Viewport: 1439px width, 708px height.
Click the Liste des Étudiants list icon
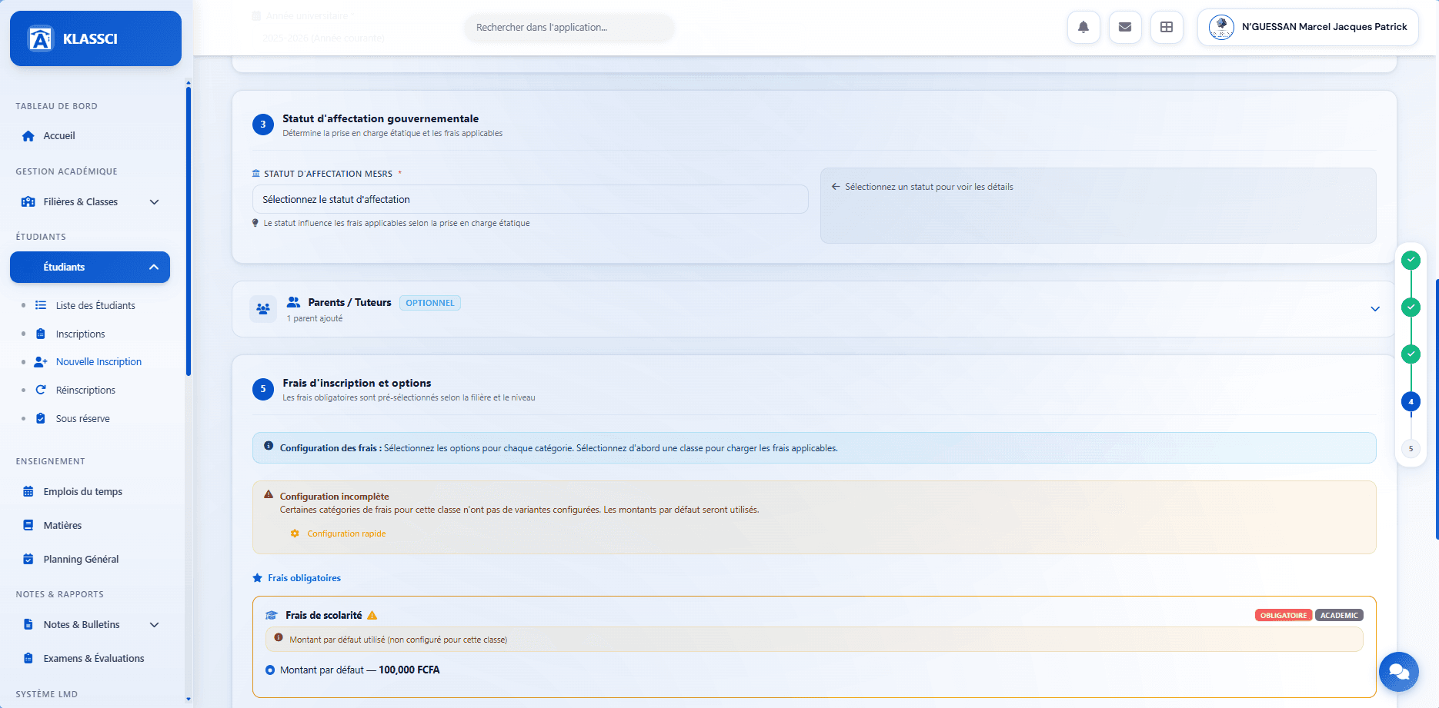pyautogui.click(x=41, y=305)
